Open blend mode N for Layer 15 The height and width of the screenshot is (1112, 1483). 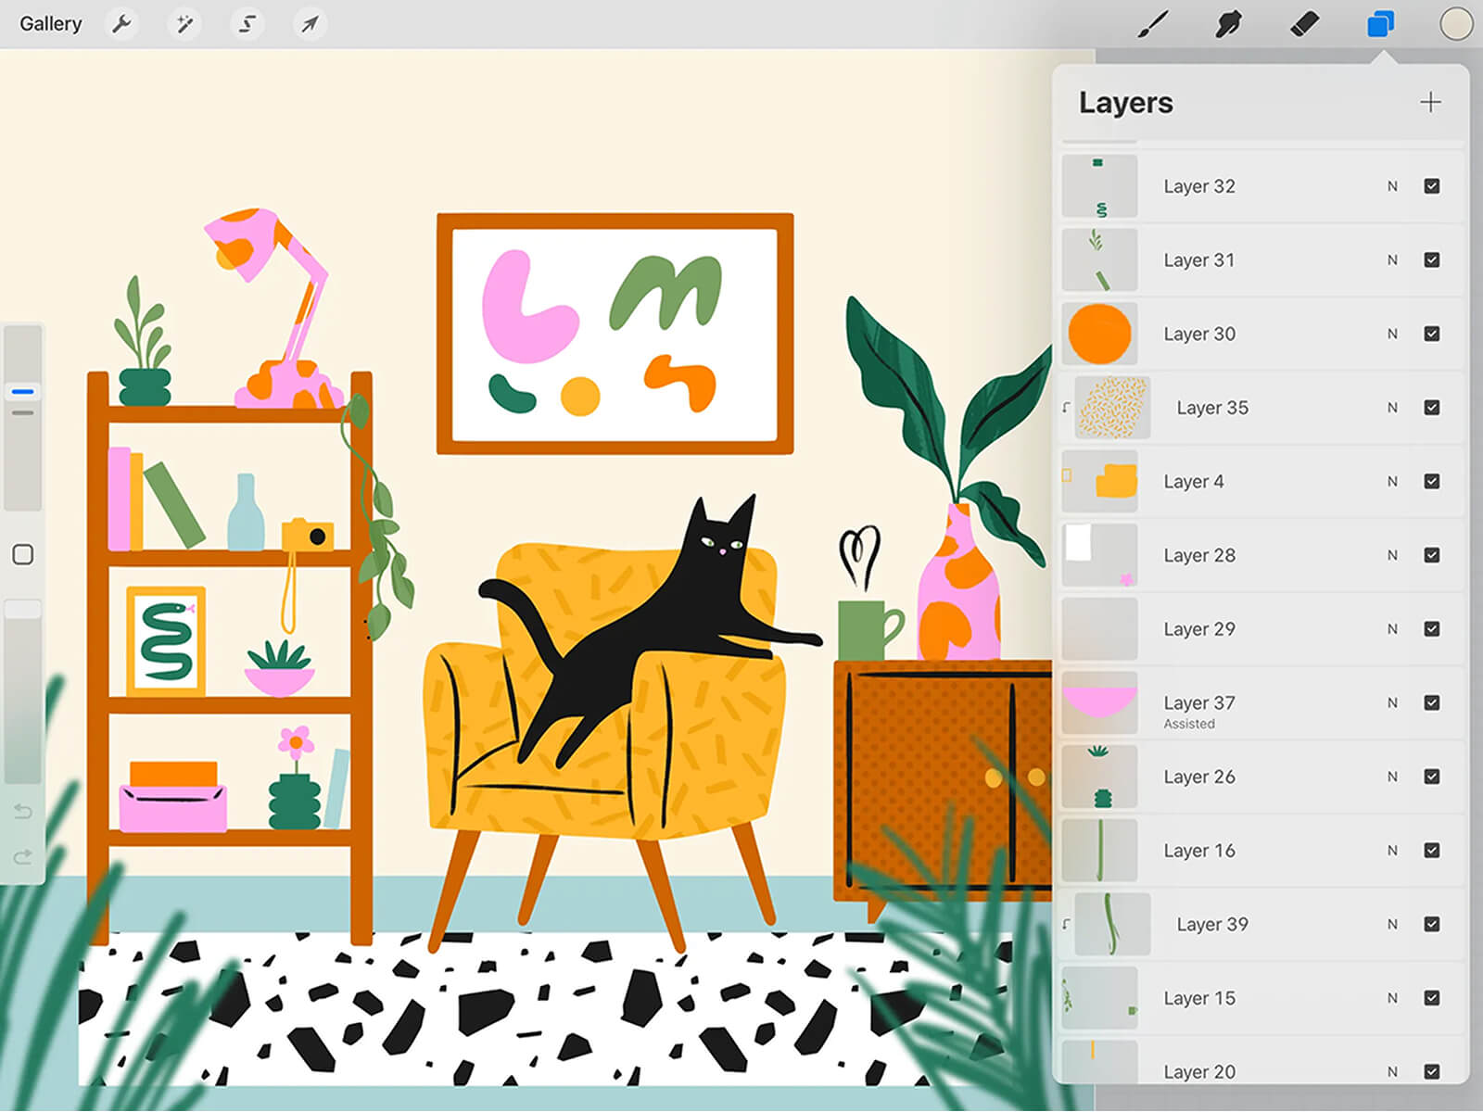[1392, 998]
